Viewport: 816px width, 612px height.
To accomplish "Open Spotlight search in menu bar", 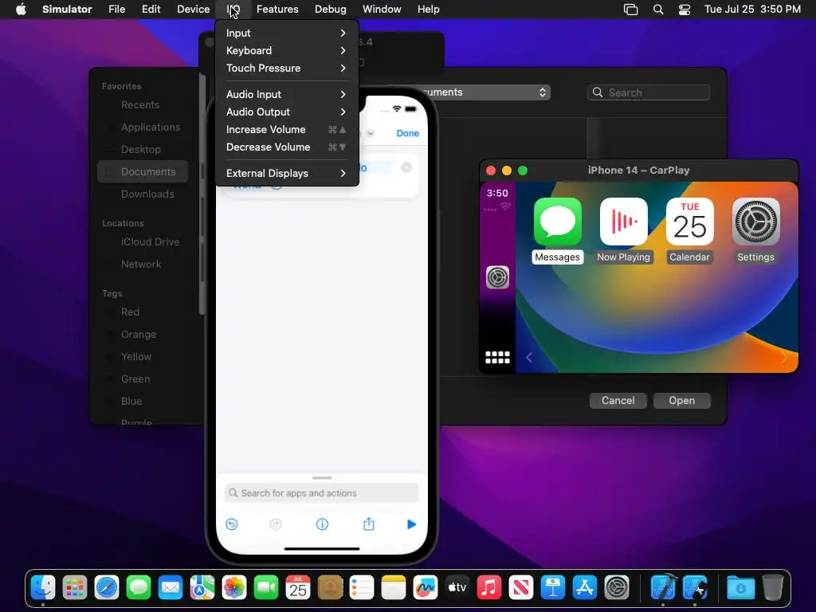I will 658,10.
